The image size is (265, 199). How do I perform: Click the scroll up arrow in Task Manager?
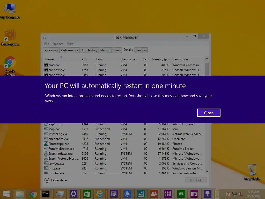click(207, 59)
